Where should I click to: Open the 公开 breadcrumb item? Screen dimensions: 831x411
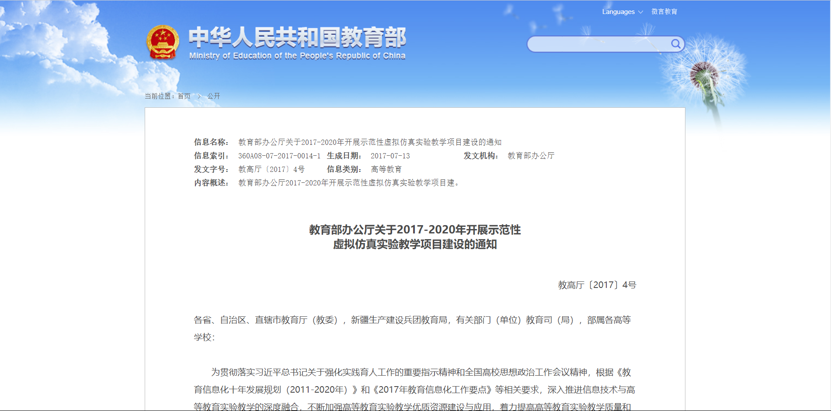(213, 96)
